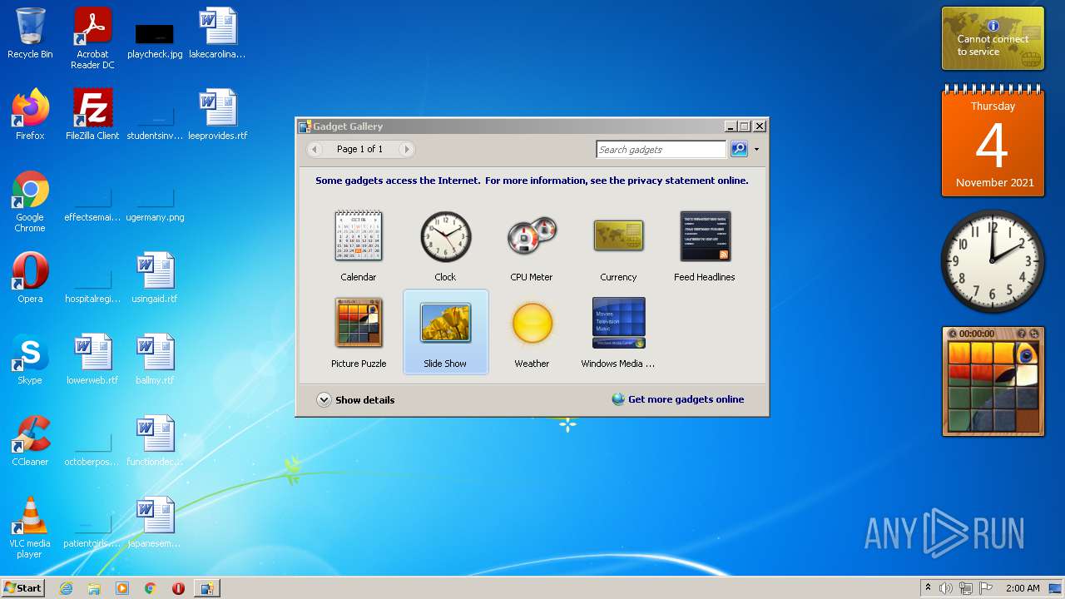
Task: Select the lowerweb.rtf document
Action: coord(92,359)
